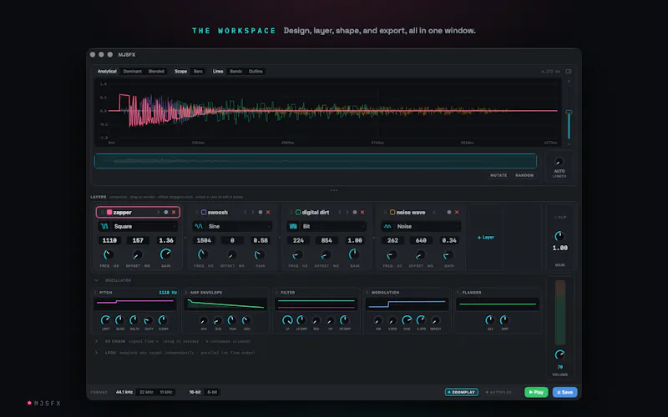Click the noise waveform icon on noise wave
668x417 pixels.
point(387,226)
